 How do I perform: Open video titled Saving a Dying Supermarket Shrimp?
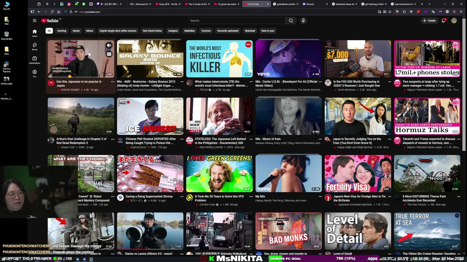tap(149, 196)
